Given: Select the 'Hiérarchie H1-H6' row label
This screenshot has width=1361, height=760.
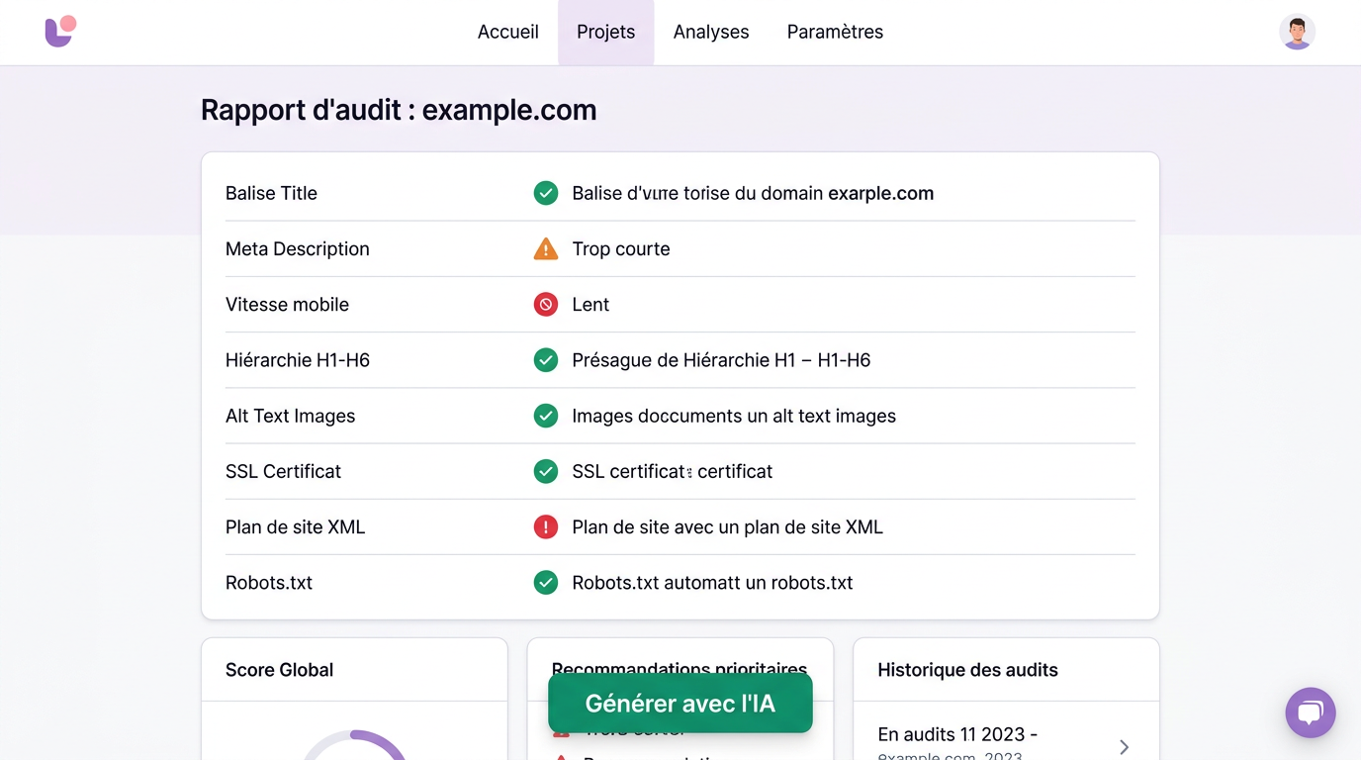Looking at the screenshot, I should [298, 360].
